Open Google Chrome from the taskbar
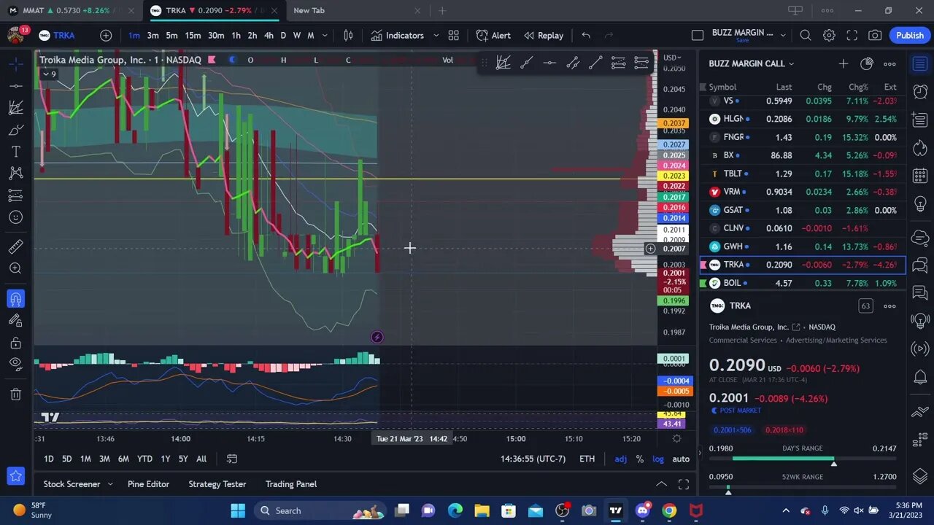This screenshot has width=934, height=525. (669, 510)
